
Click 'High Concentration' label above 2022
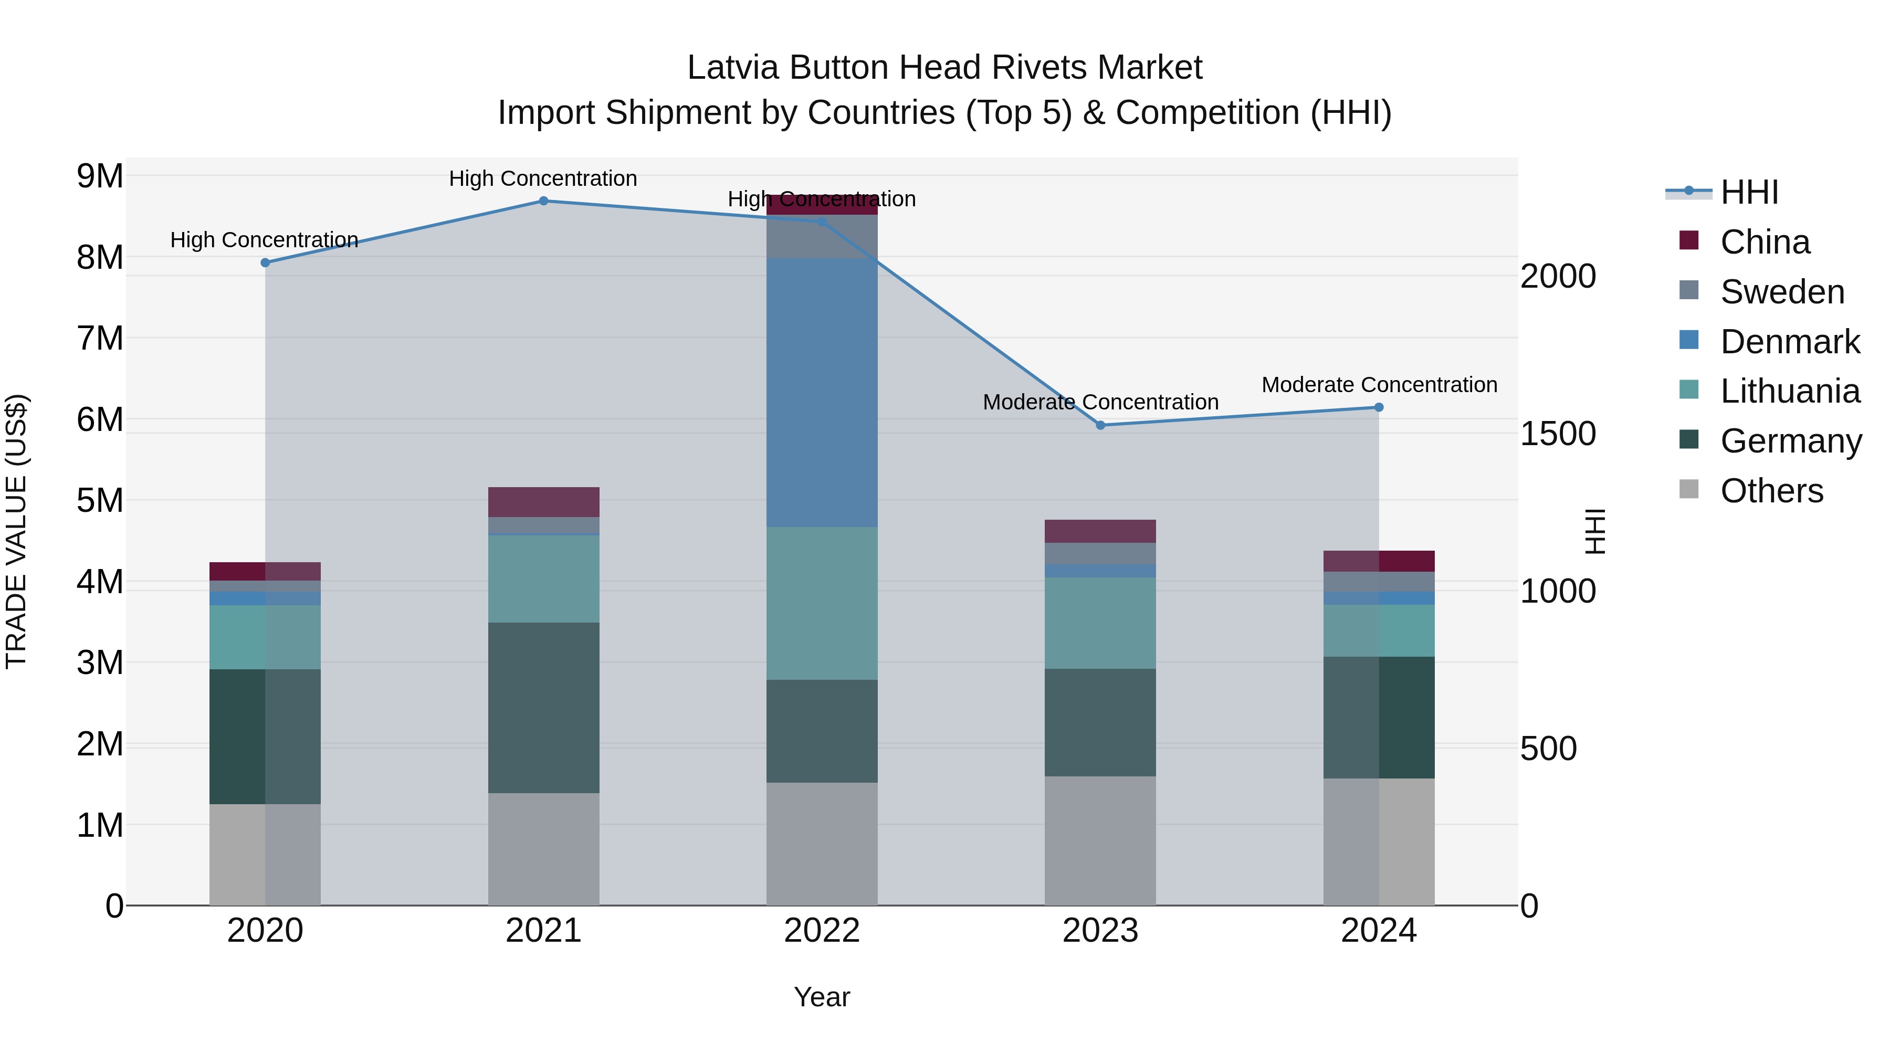click(x=822, y=199)
